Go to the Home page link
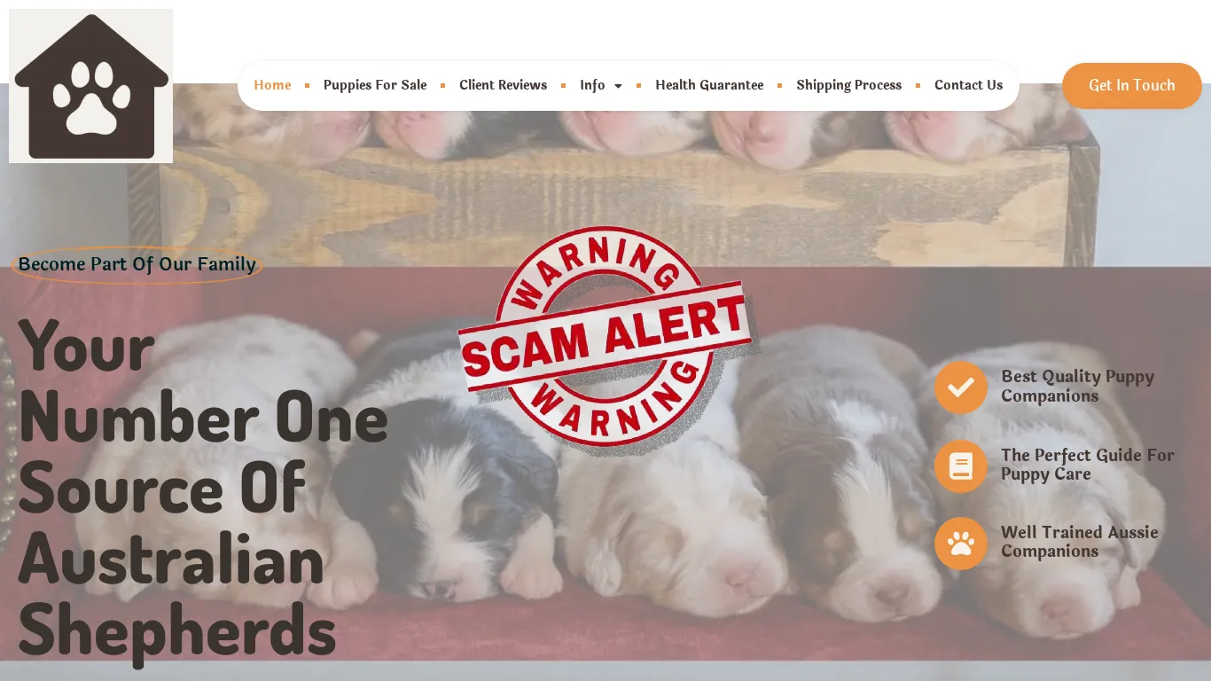 point(272,85)
